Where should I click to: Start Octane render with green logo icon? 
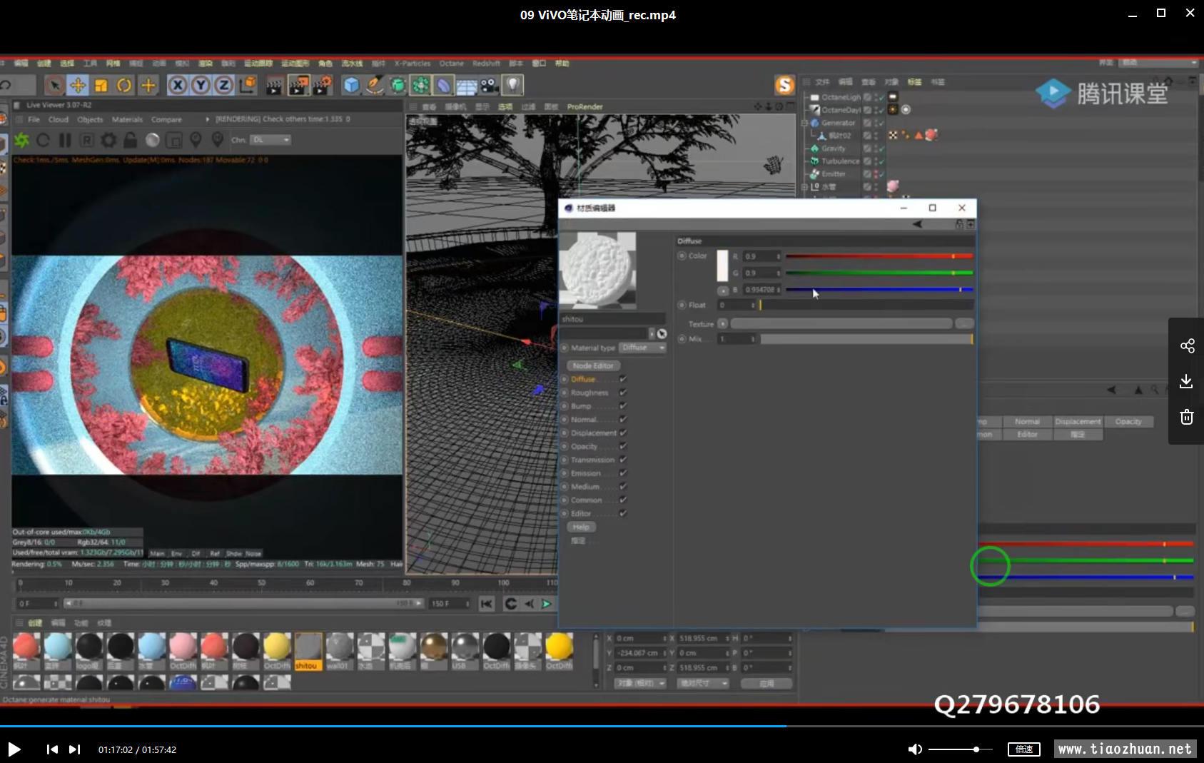click(21, 140)
